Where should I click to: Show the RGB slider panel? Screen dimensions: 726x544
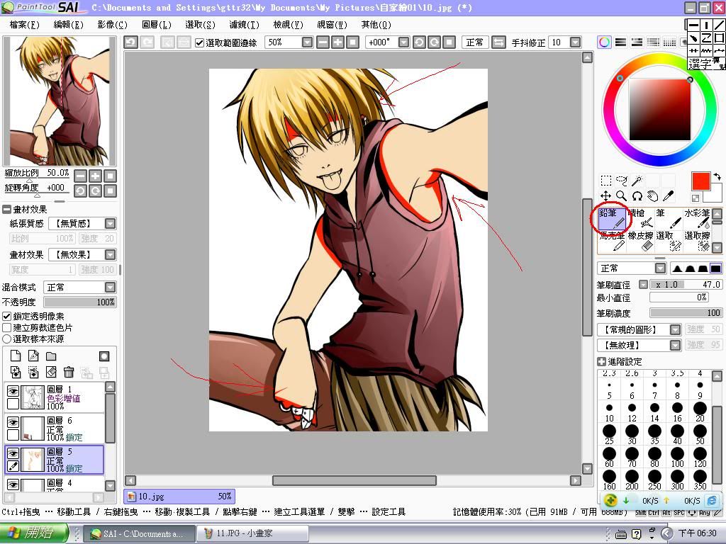(620, 42)
